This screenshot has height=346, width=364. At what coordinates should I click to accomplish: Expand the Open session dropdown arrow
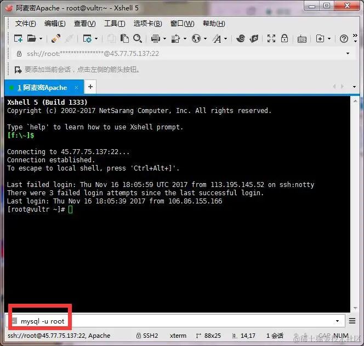pyautogui.click(x=41, y=38)
